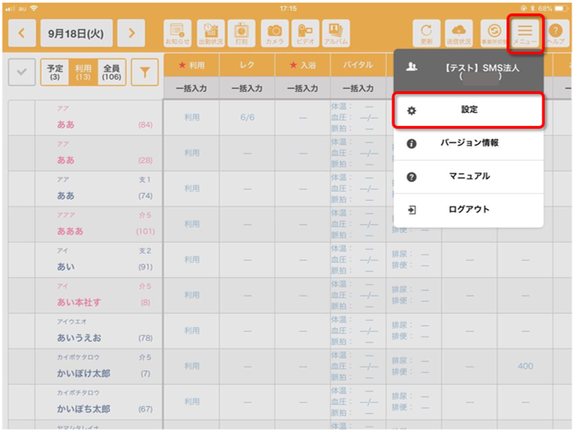
Task: Open the アルバム album icon
Action: 336,33
